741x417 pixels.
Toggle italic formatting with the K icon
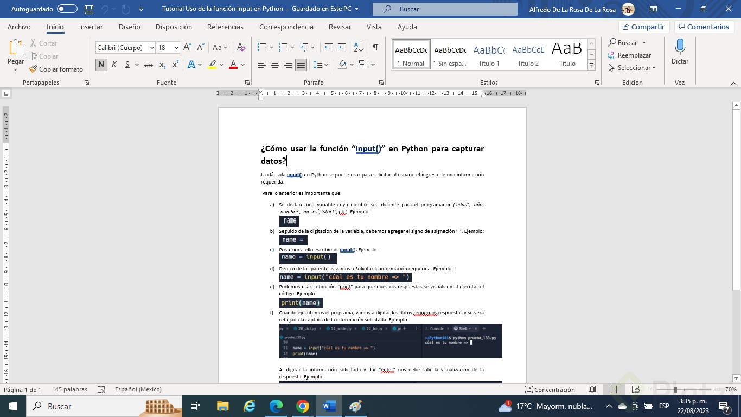click(114, 64)
